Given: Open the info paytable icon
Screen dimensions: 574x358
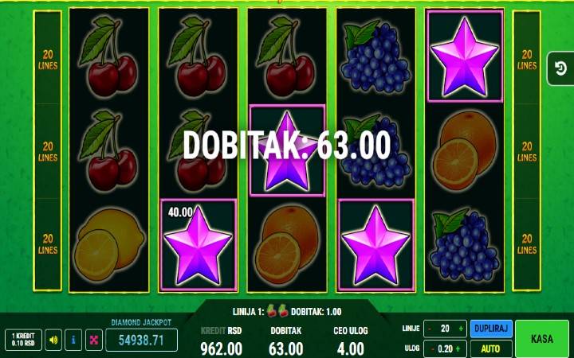Looking at the screenshot, I should [73, 340].
